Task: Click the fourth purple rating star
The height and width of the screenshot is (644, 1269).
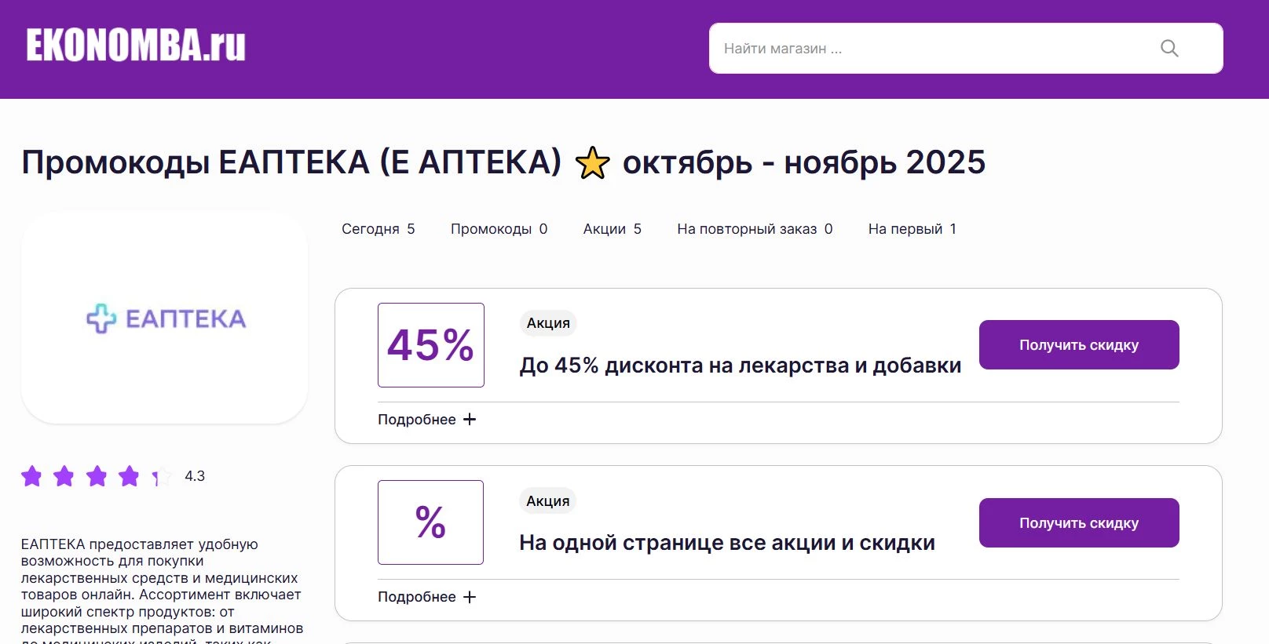Action: 129,476
